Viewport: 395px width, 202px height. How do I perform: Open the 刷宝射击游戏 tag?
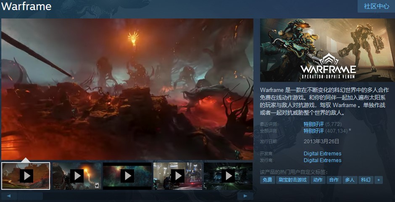[x=293, y=180]
